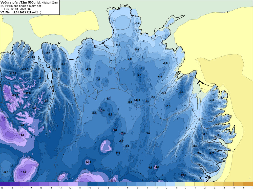Select the yellow legend swatch labeled 0
The width and height of the screenshot is (253, 189).
190,184
